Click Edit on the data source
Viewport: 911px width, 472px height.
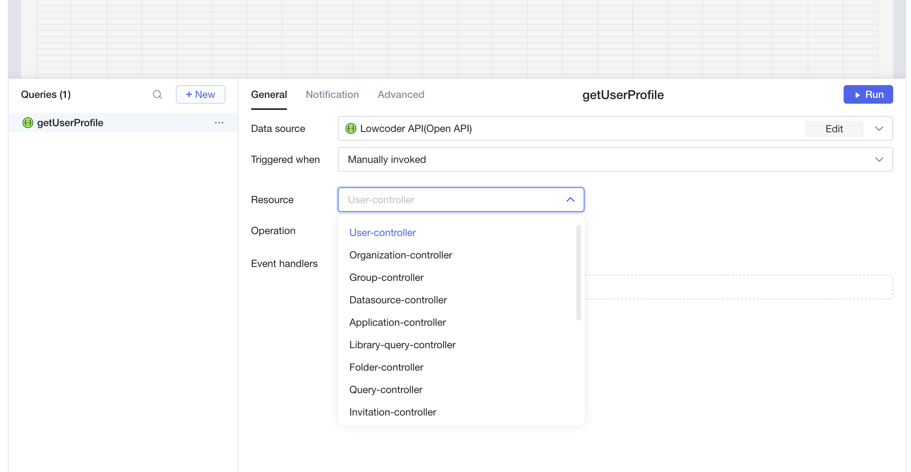(x=834, y=129)
